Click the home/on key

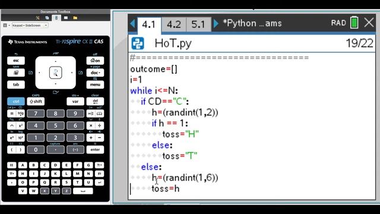tap(95, 61)
